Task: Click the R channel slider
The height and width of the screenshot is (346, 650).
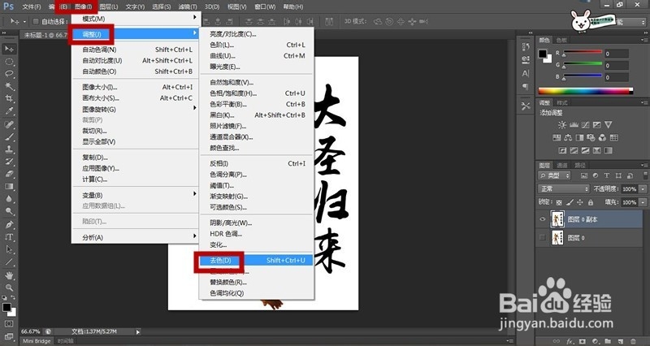Action: pyautogui.click(x=583, y=52)
